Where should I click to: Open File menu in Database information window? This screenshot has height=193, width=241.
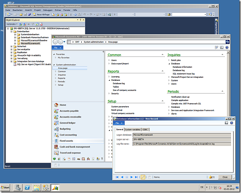click(119, 123)
